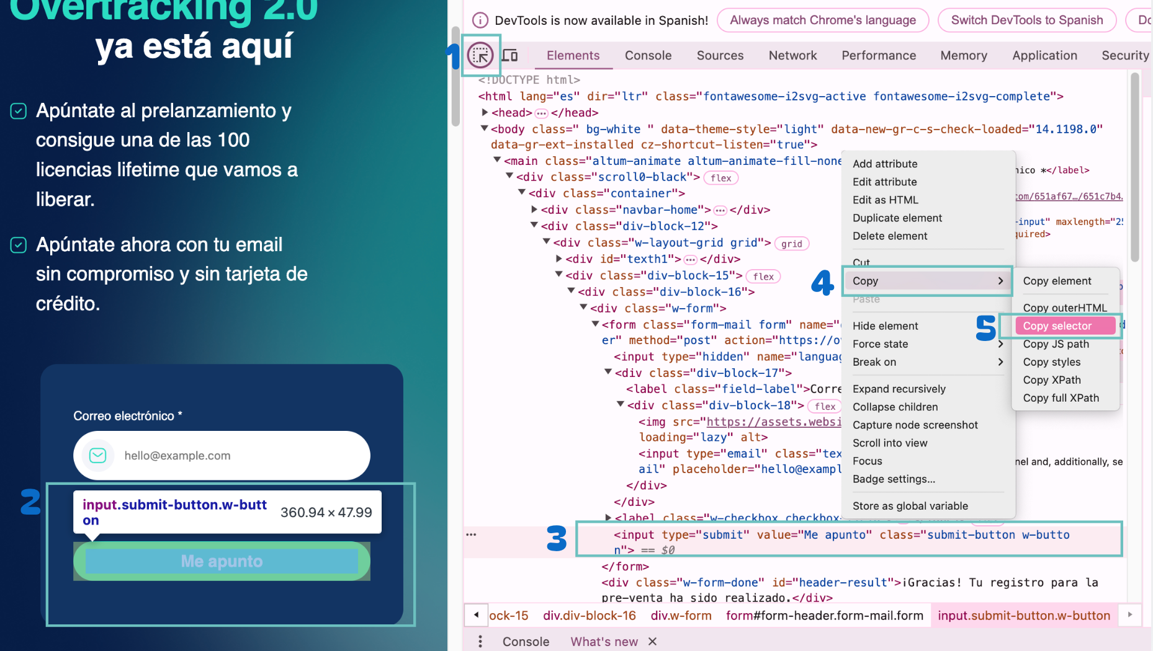The image size is (1153, 651).
Task: Select Store as global variable
Action: point(910,506)
